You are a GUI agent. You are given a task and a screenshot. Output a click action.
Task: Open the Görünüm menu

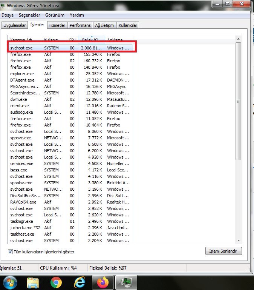(x=55, y=15)
